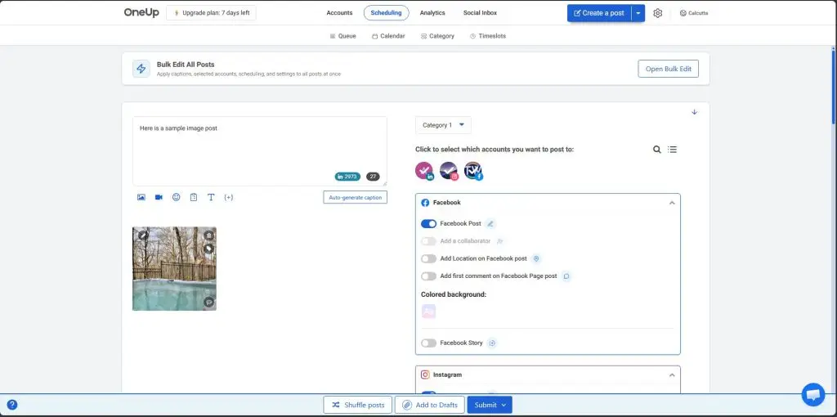Viewport: 837px width, 417px height.
Task: Open the Calendar sub-tab
Action: [x=388, y=36]
